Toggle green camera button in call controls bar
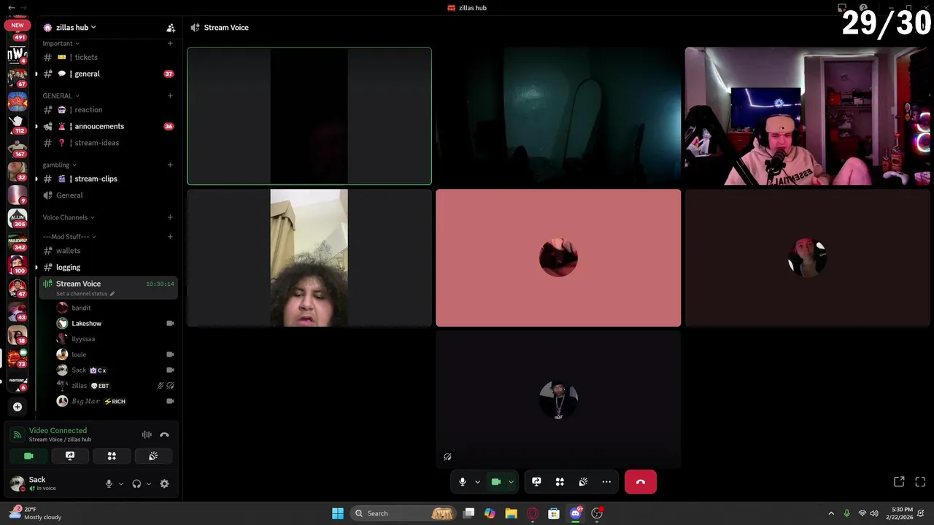934x525 pixels. click(x=496, y=482)
